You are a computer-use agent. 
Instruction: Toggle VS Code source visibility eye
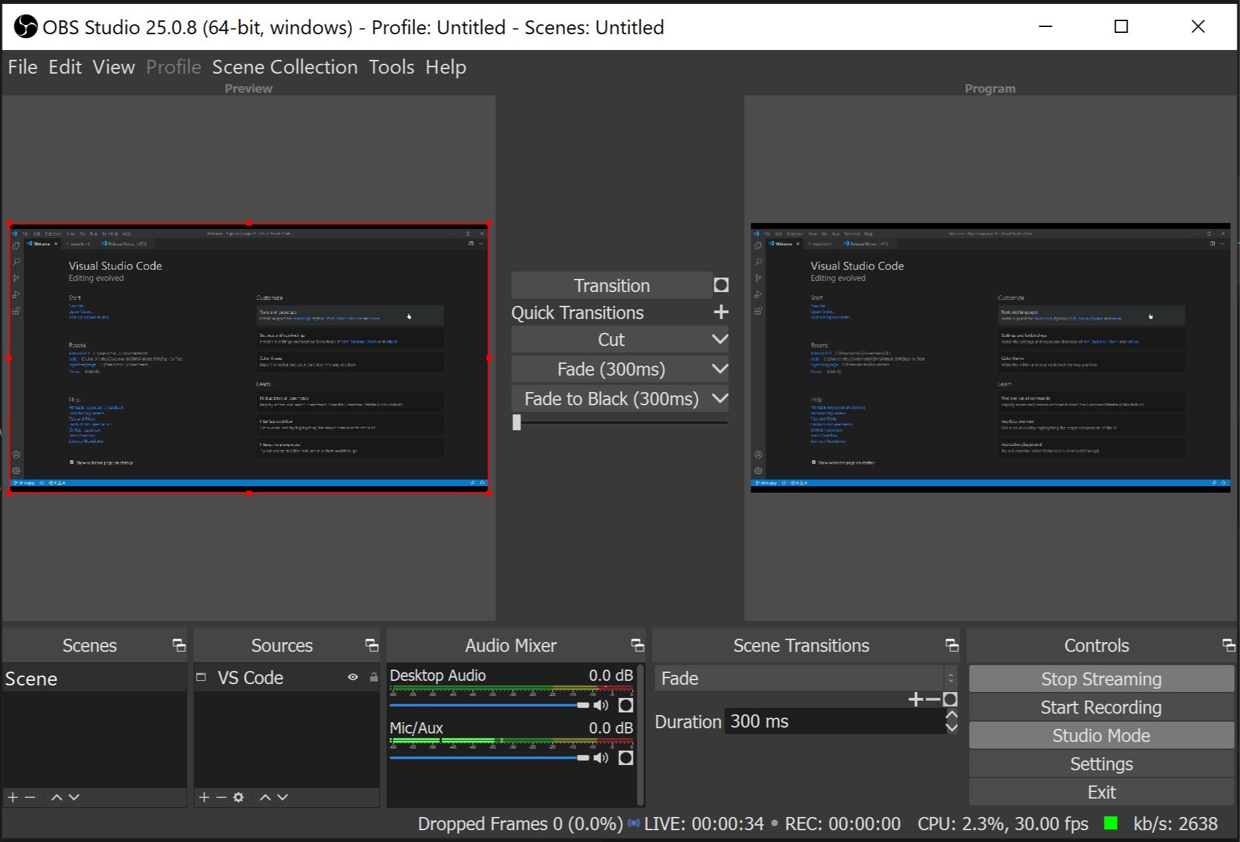pyautogui.click(x=353, y=677)
